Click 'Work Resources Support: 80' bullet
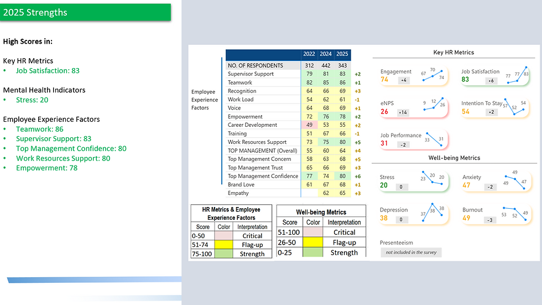This screenshot has width=542, height=305. pyautogui.click(x=63, y=158)
